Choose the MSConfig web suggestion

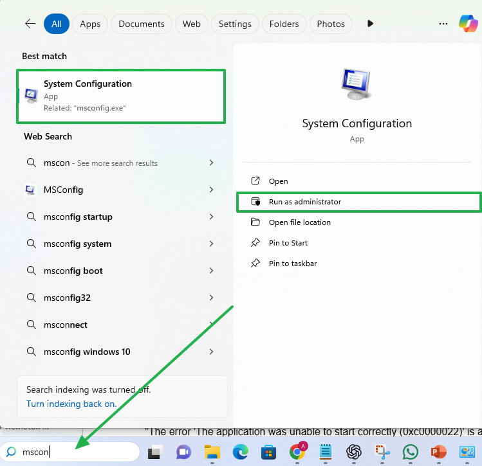[121, 190]
